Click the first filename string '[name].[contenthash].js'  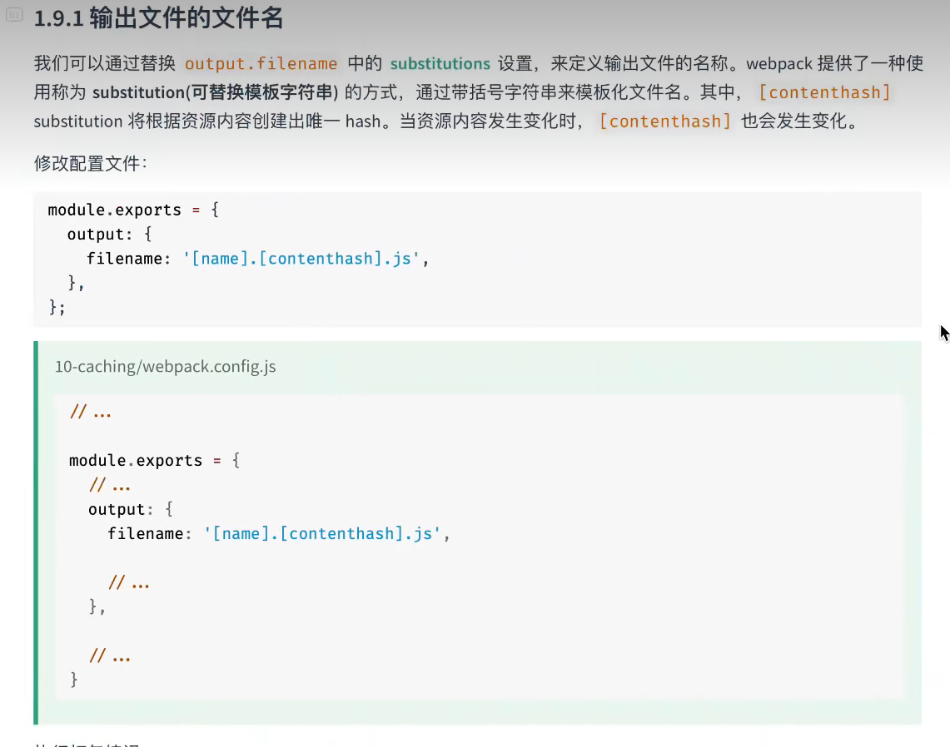[x=301, y=259]
